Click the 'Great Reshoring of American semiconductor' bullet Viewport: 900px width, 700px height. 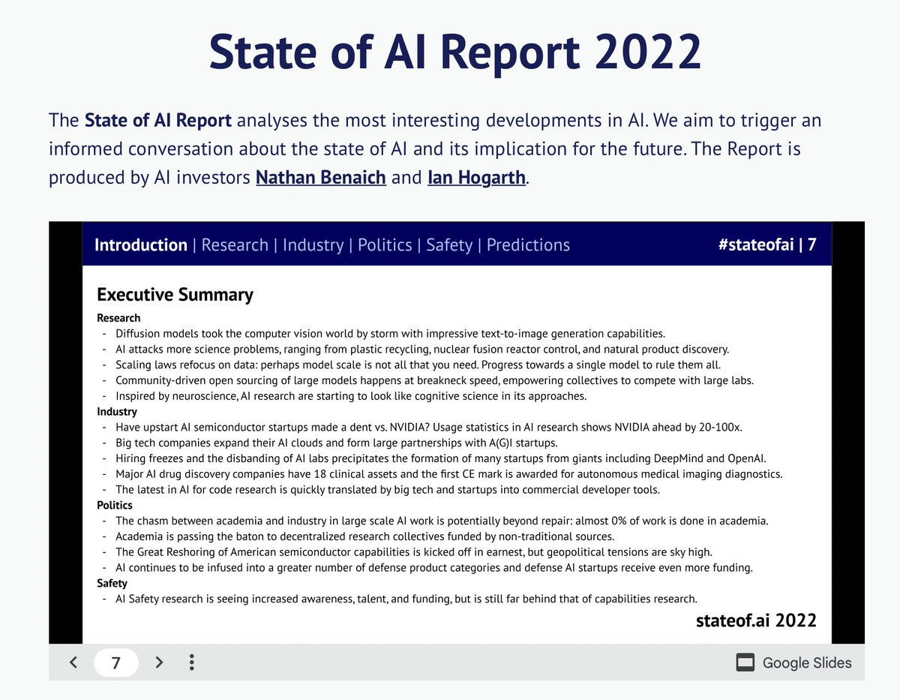pos(414,552)
